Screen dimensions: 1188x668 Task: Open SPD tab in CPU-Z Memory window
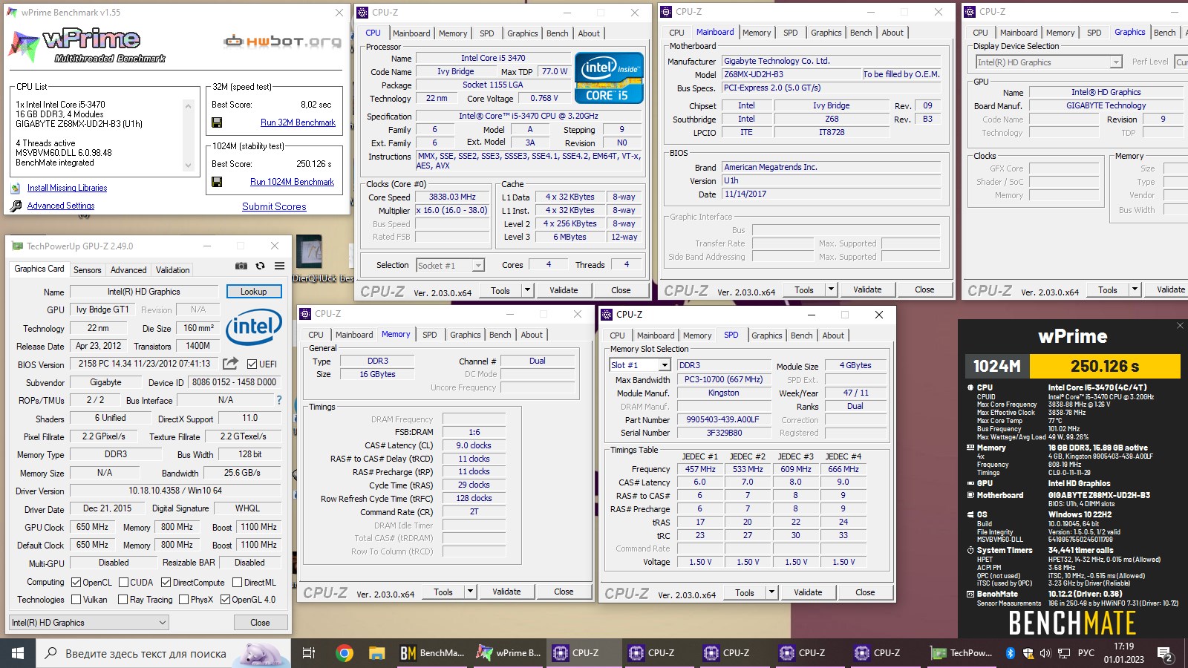pos(430,335)
